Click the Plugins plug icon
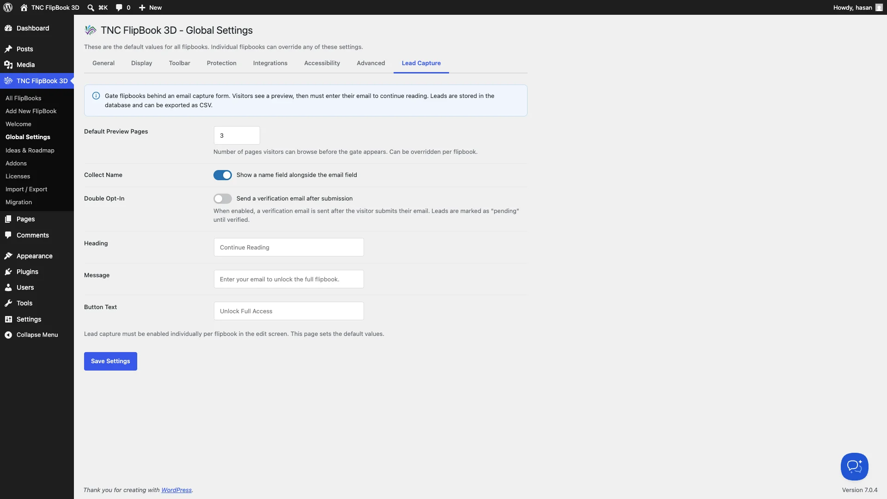Screen dimensions: 887x499 [x=8, y=272]
